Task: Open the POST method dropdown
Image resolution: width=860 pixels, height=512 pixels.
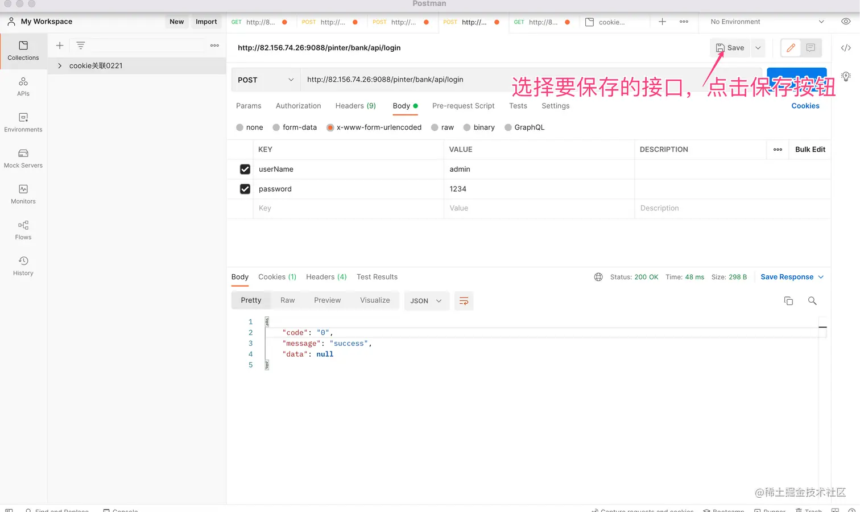Action: point(266,80)
